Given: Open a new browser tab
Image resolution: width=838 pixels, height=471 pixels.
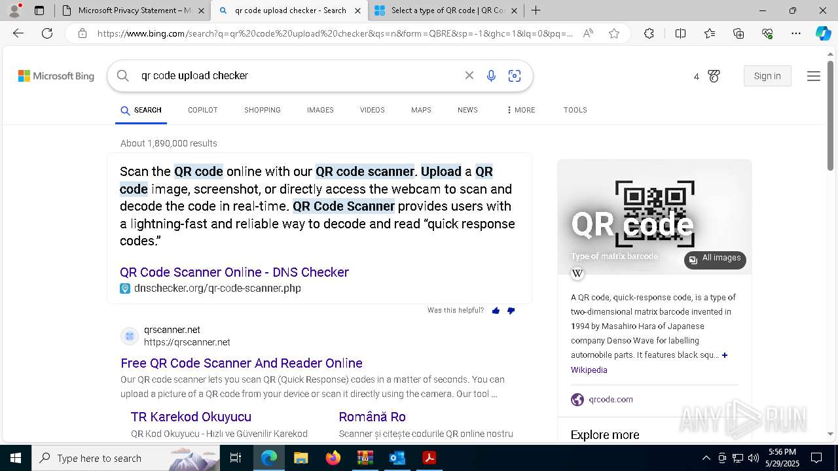Looking at the screenshot, I should (x=536, y=10).
